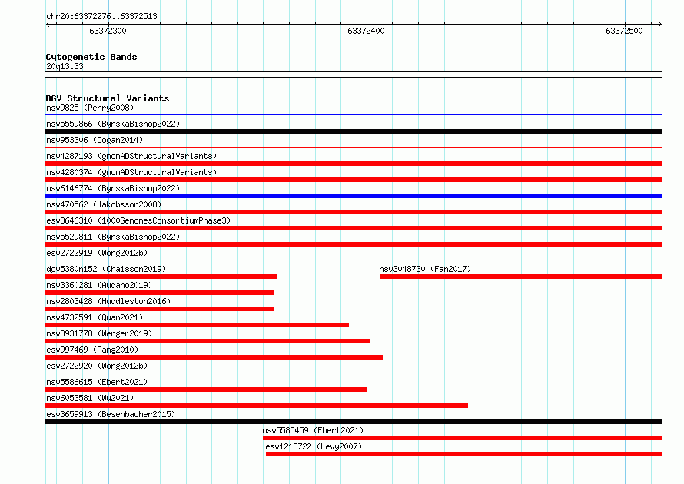Select the red bar under nsv4732591 (Quan2021)
This screenshot has height=484, width=684.
[x=198, y=325]
